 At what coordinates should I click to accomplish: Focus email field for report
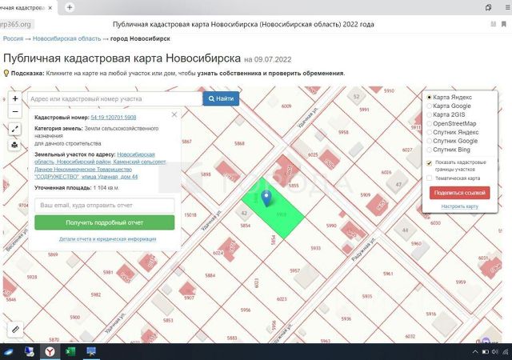click(105, 205)
